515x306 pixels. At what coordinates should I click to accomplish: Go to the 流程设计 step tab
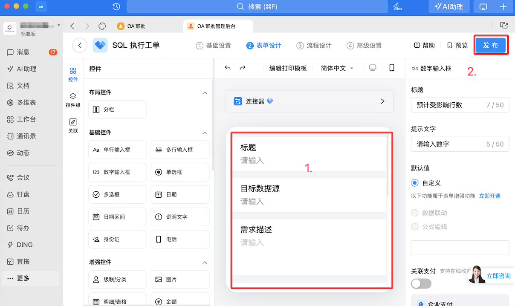(314, 46)
